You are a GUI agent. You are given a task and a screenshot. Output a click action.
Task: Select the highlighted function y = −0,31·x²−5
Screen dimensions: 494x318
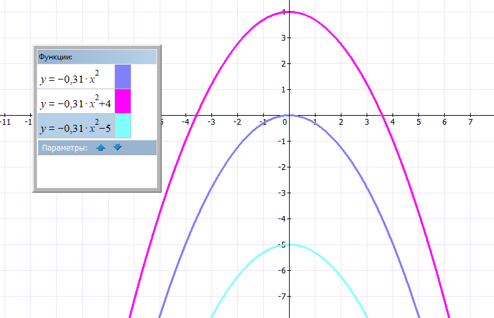75,127
